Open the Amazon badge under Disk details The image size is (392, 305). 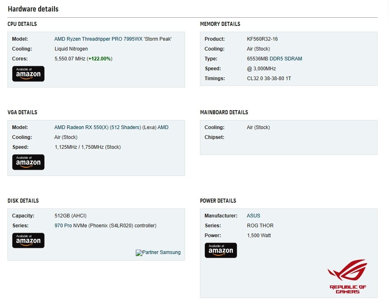(28, 240)
